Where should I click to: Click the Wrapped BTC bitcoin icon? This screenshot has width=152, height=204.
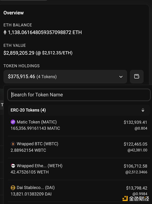(x=13, y=144)
